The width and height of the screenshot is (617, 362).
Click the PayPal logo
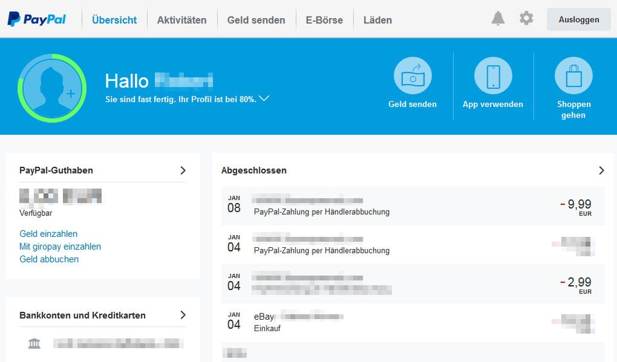37,19
